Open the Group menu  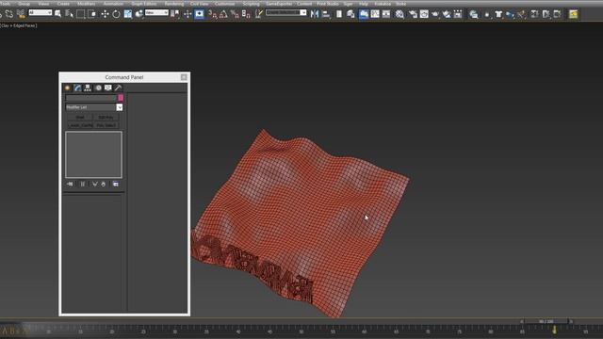coord(24,4)
